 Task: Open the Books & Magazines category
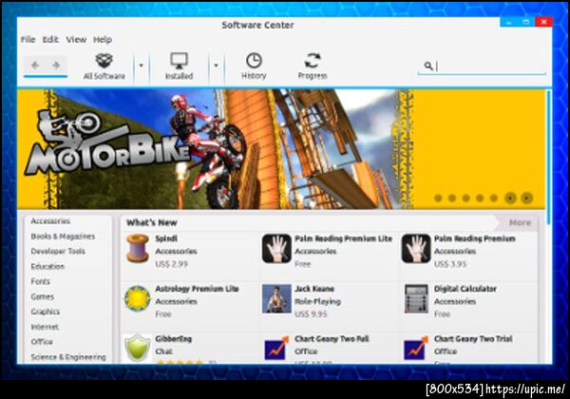[x=63, y=237]
